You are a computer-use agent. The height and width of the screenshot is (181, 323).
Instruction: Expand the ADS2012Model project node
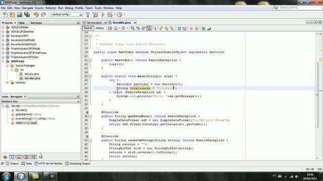click(3, 27)
